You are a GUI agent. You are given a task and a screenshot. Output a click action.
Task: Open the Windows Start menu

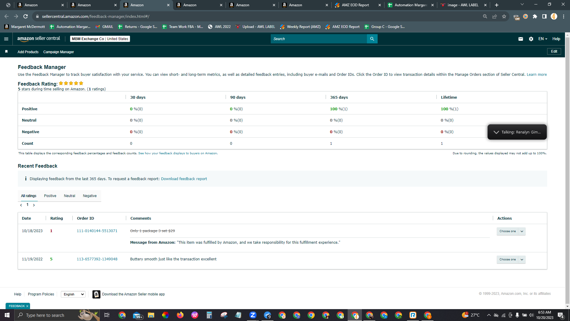7,315
